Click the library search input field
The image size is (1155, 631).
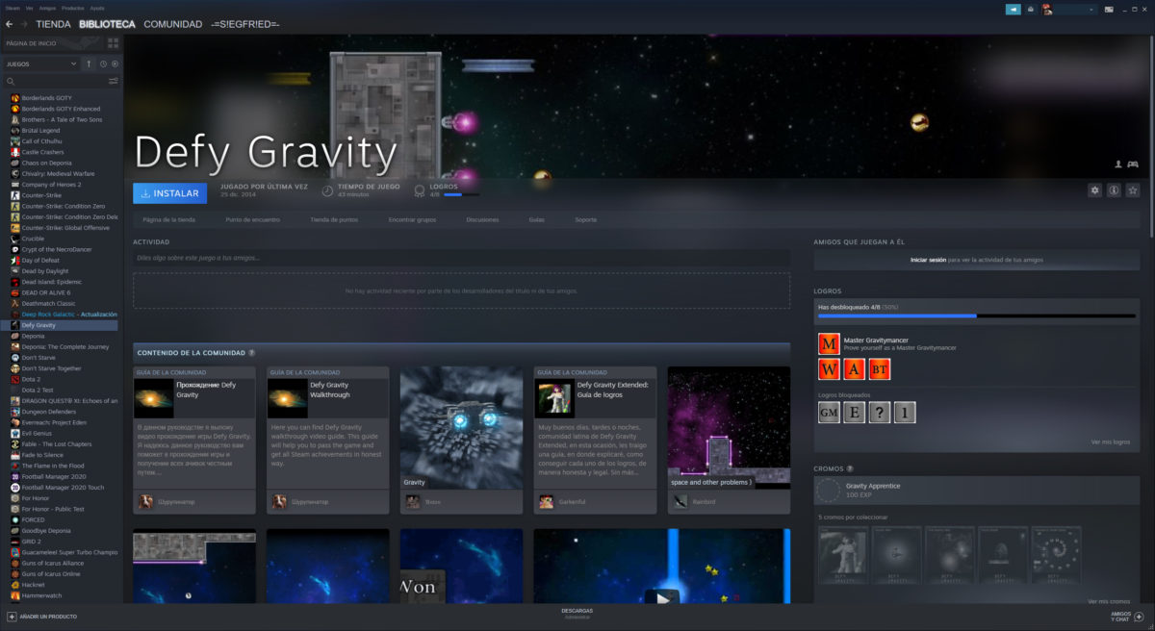[x=58, y=81]
